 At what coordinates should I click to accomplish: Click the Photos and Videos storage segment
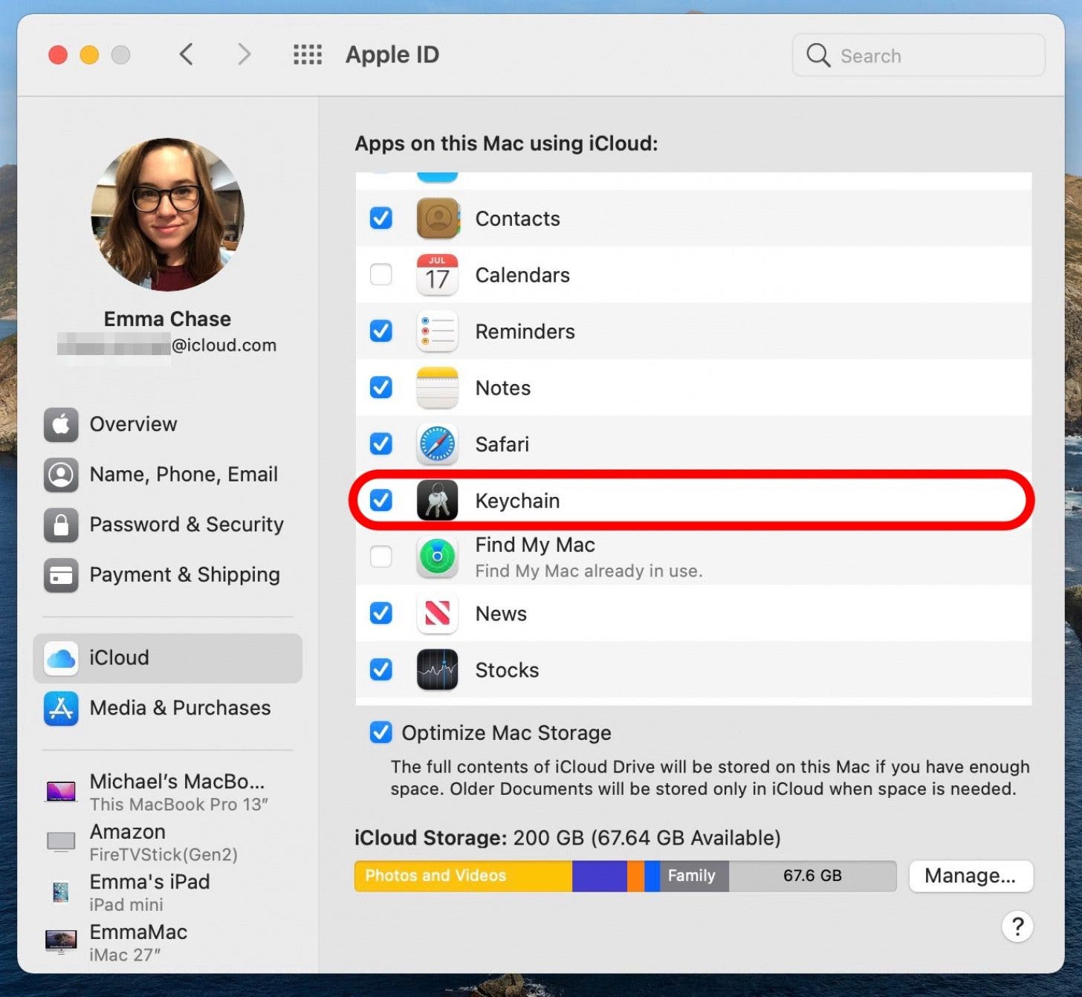(462, 876)
